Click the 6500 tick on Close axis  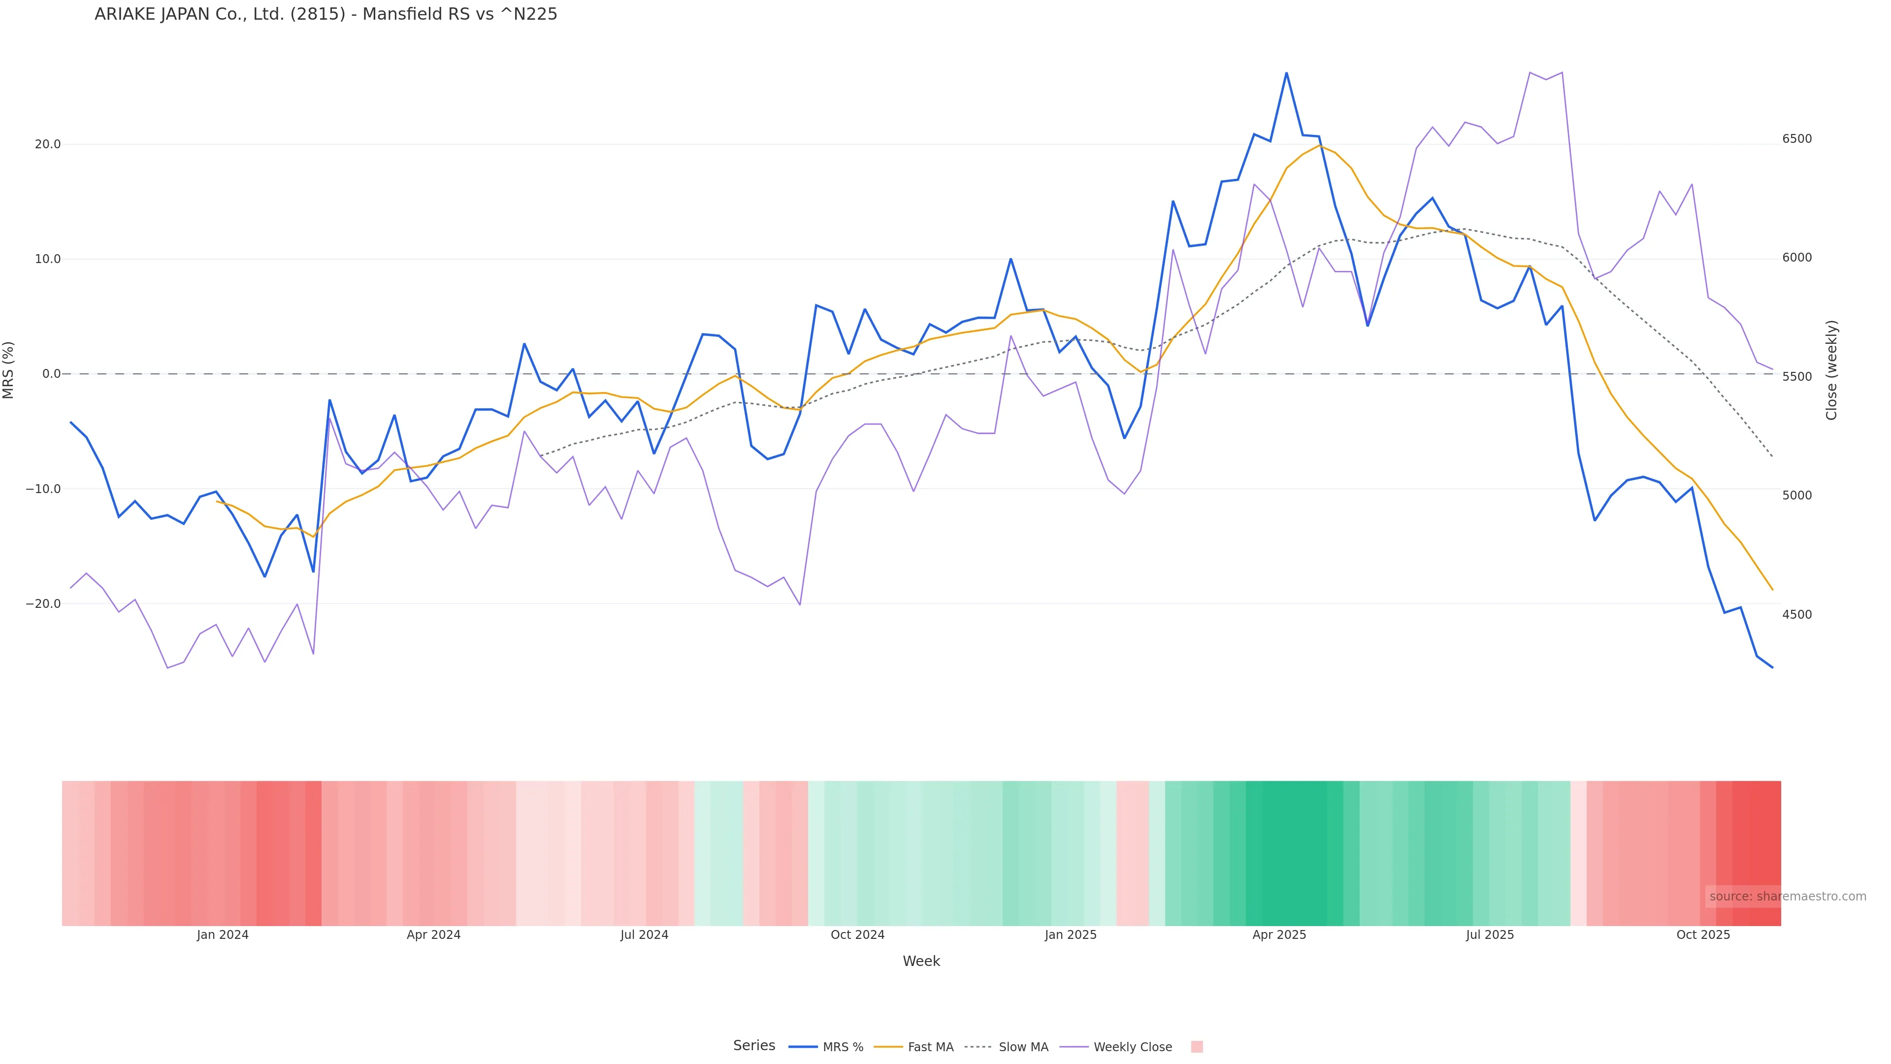(1797, 139)
